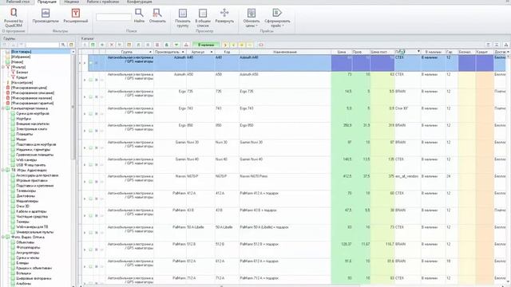511x287 pixels.
Task: Click the Группы panel search field
Action: click(x=42, y=45)
